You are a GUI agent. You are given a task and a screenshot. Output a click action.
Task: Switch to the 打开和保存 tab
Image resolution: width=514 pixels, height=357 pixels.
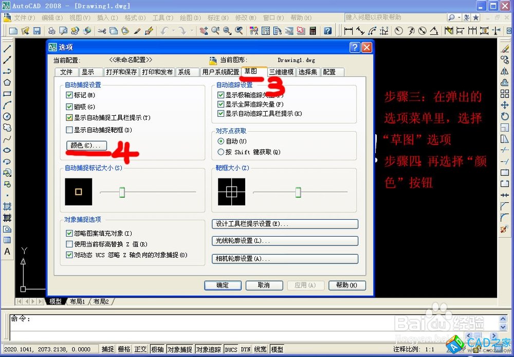tap(121, 72)
